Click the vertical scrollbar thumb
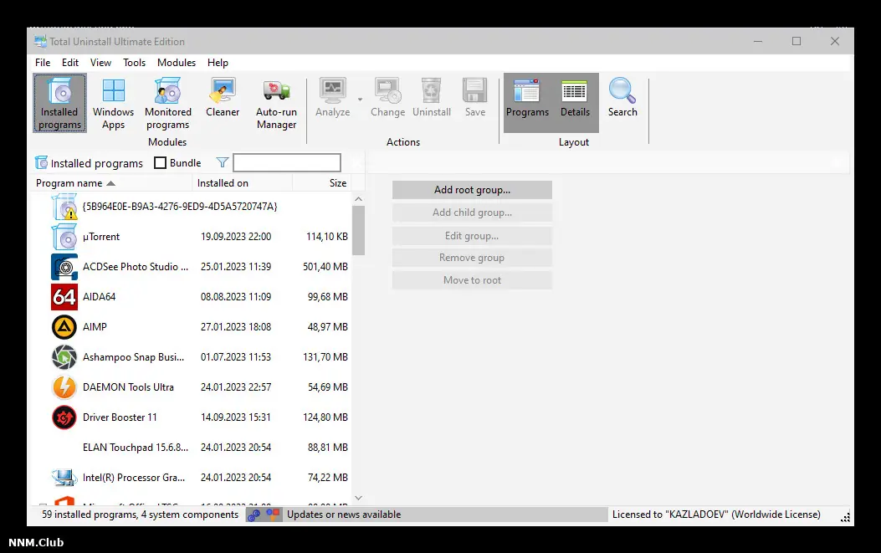Screen dimensions: 881x553 tap(358, 230)
